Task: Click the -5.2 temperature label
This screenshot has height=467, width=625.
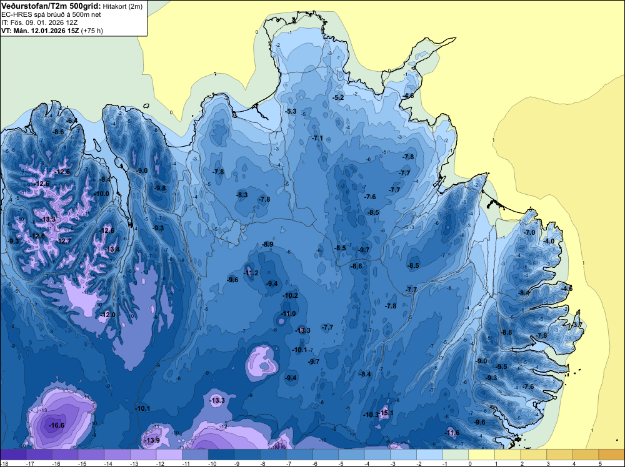Action: coord(338,97)
